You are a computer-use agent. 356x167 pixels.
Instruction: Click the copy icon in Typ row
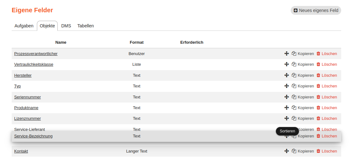[294, 86]
